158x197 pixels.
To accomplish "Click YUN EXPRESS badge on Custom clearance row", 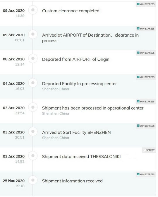I will [146, 4].
